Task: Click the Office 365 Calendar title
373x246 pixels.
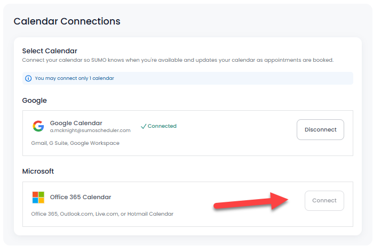Action: click(x=81, y=197)
